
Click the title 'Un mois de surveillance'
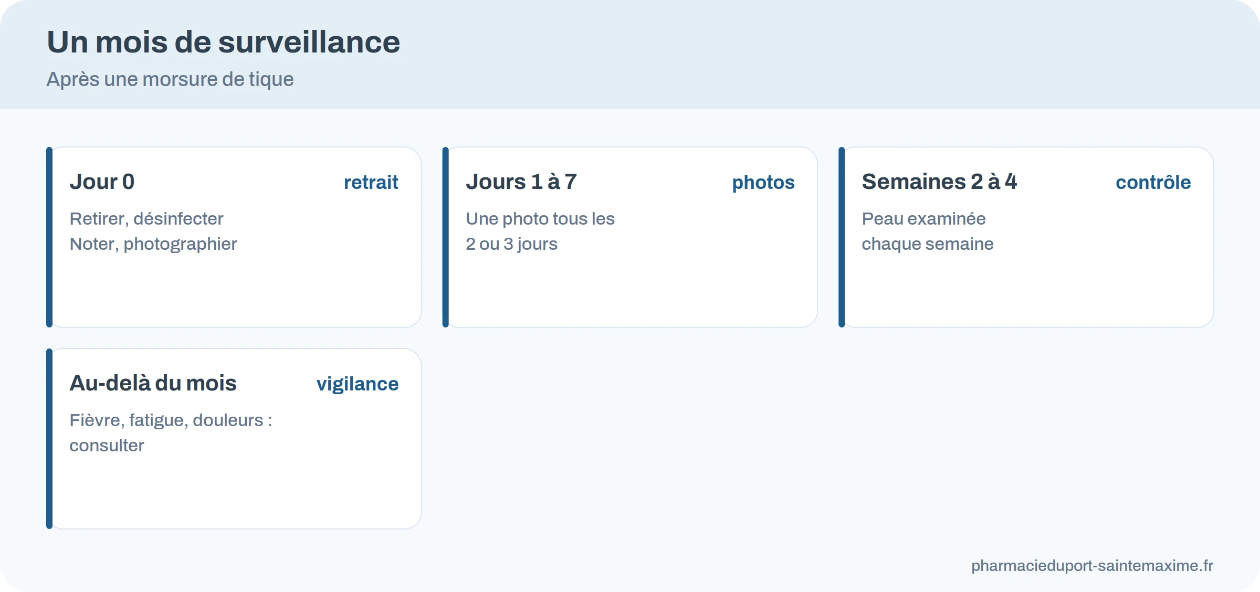tap(223, 42)
